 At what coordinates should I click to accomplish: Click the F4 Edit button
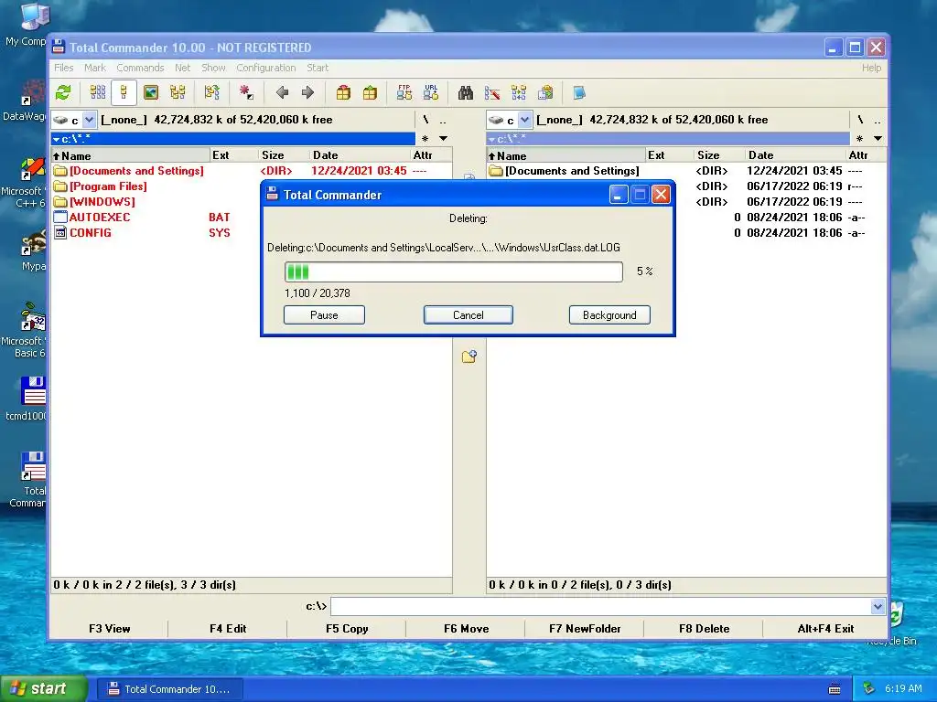tap(228, 629)
